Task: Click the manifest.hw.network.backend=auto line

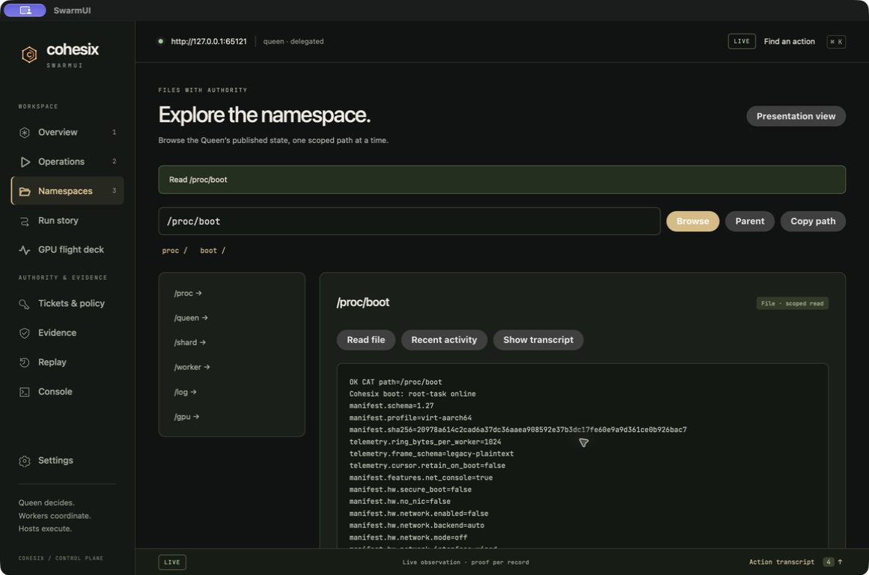Action: (416, 526)
